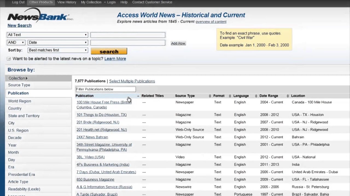The height and width of the screenshot is (196, 350).
Task: Open 201 Health.net (Ridgewood, NJ)
Action: (x=102, y=130)
